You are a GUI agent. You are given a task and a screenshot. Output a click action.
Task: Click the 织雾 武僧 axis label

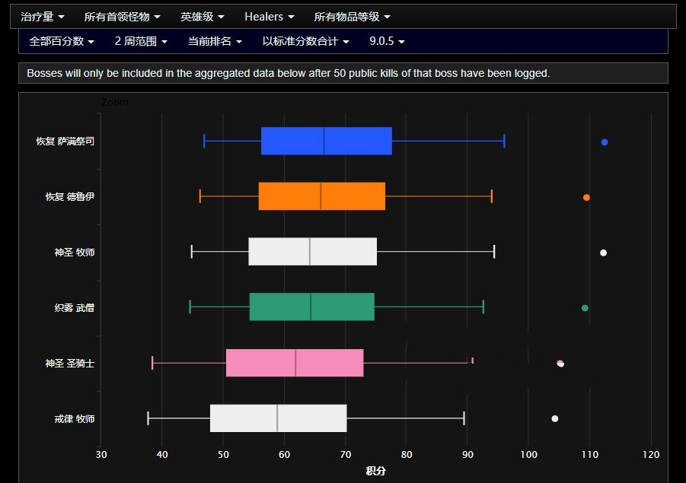point(75,308)
